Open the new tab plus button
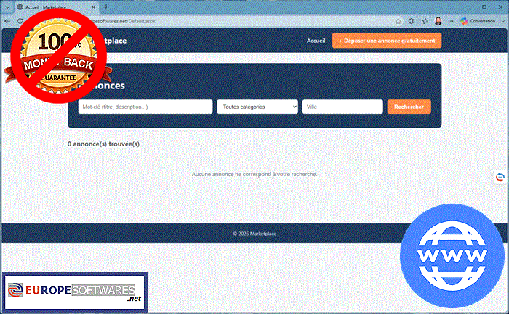 pyautogui.click(x=106, y=7)
